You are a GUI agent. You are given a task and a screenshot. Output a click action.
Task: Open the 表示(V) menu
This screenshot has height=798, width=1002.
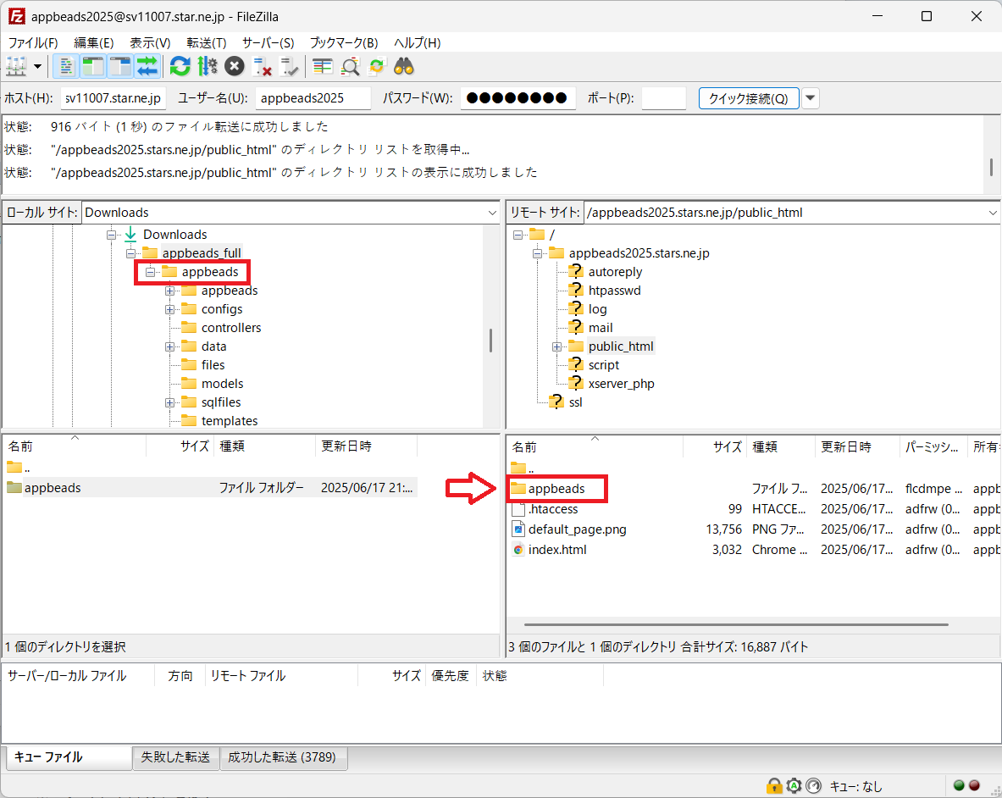point(150,43)
